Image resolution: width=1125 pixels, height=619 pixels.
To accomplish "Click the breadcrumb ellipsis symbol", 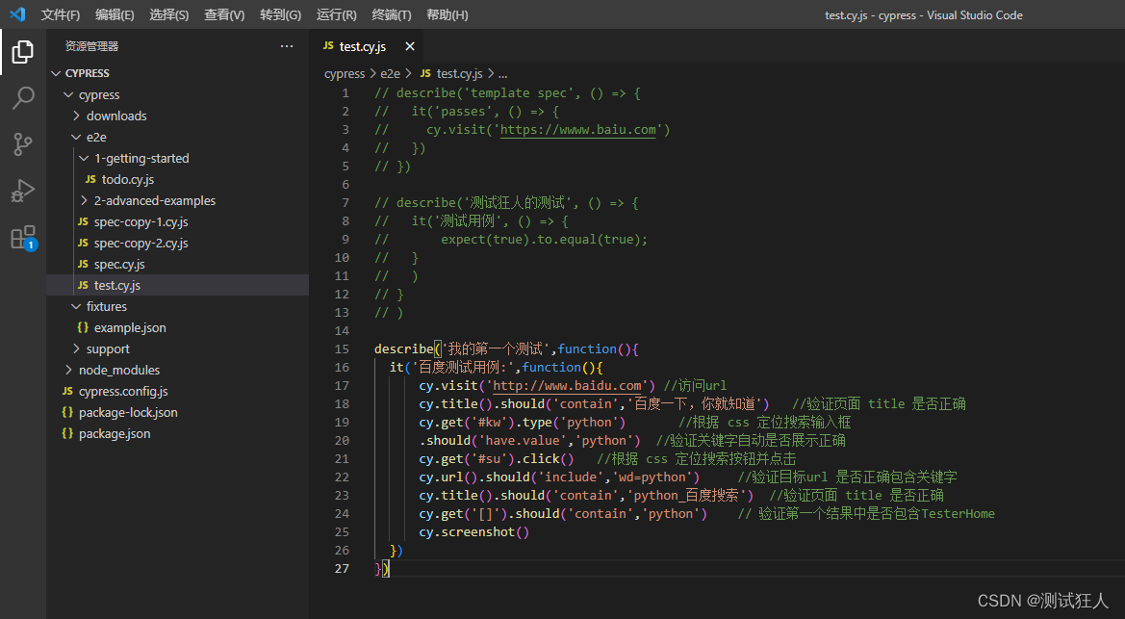I will (503, 73).
